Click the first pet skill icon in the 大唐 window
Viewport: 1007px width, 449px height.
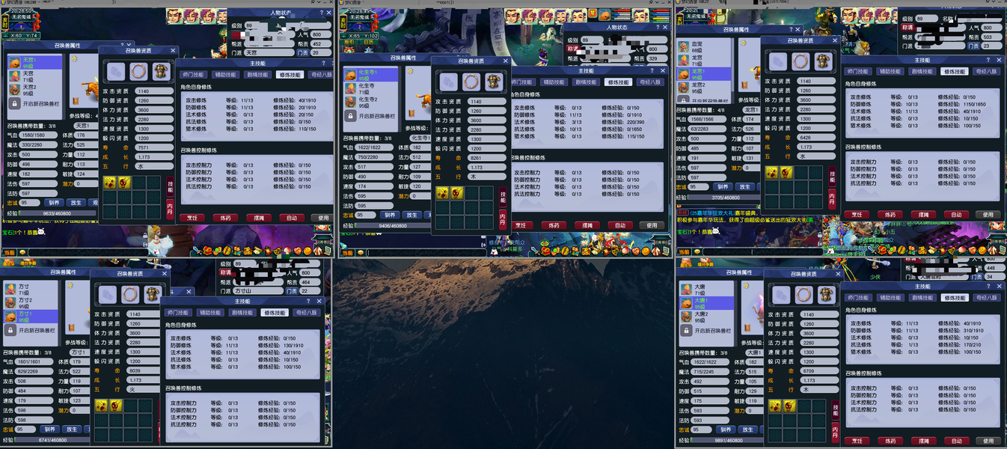774,406
